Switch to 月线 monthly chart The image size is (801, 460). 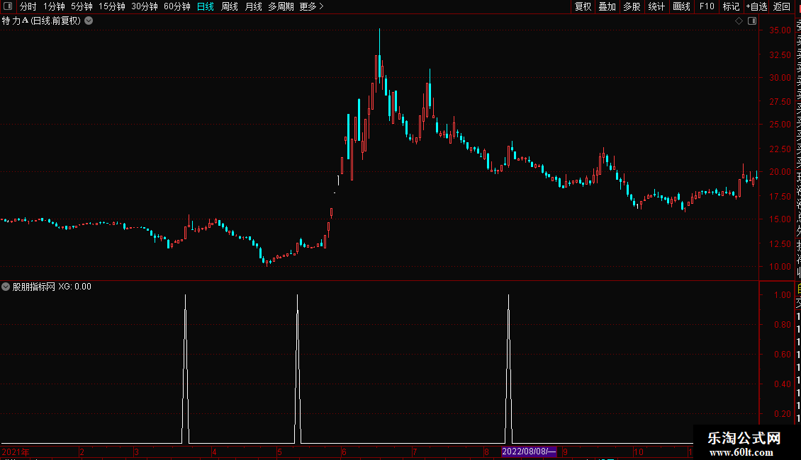pyautogui.click(x=253, y=6)
